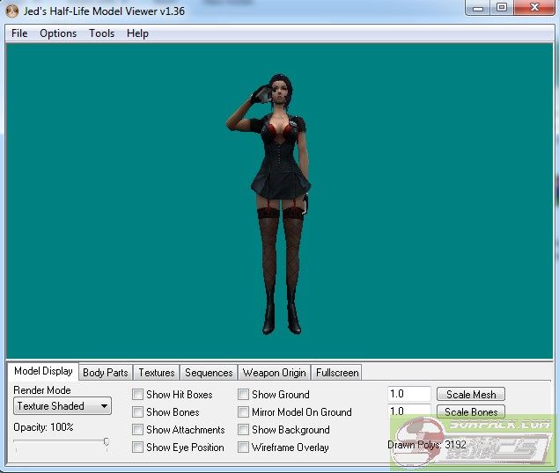Click the 'Opacity: 100%' label
559x473 pixels.
(x=43, y=427)
